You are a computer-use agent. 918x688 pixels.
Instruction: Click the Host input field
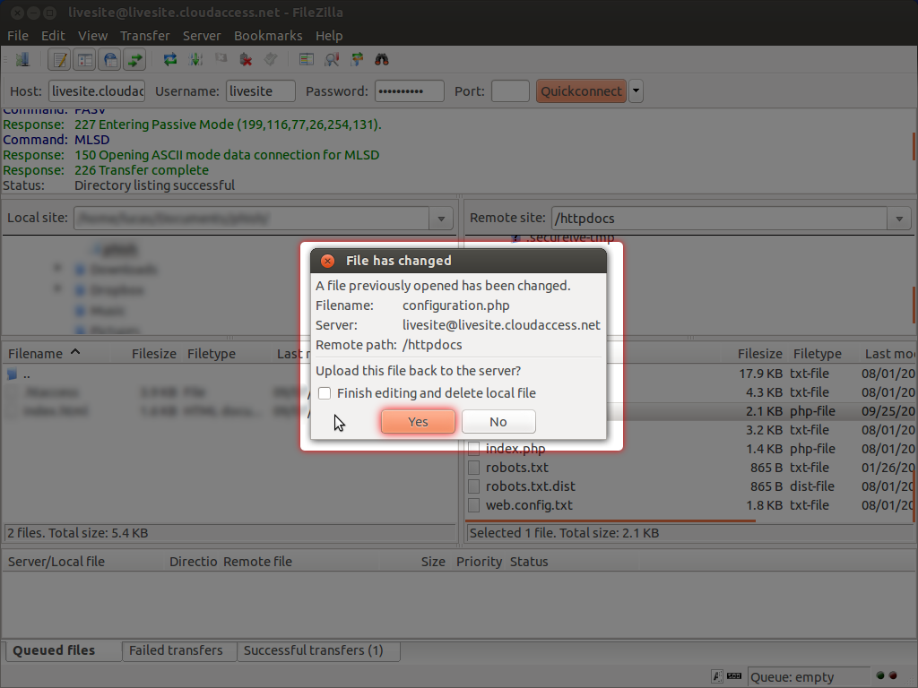coord(97,91)
